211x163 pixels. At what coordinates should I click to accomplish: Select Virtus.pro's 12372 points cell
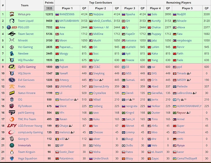coord(49,14)
